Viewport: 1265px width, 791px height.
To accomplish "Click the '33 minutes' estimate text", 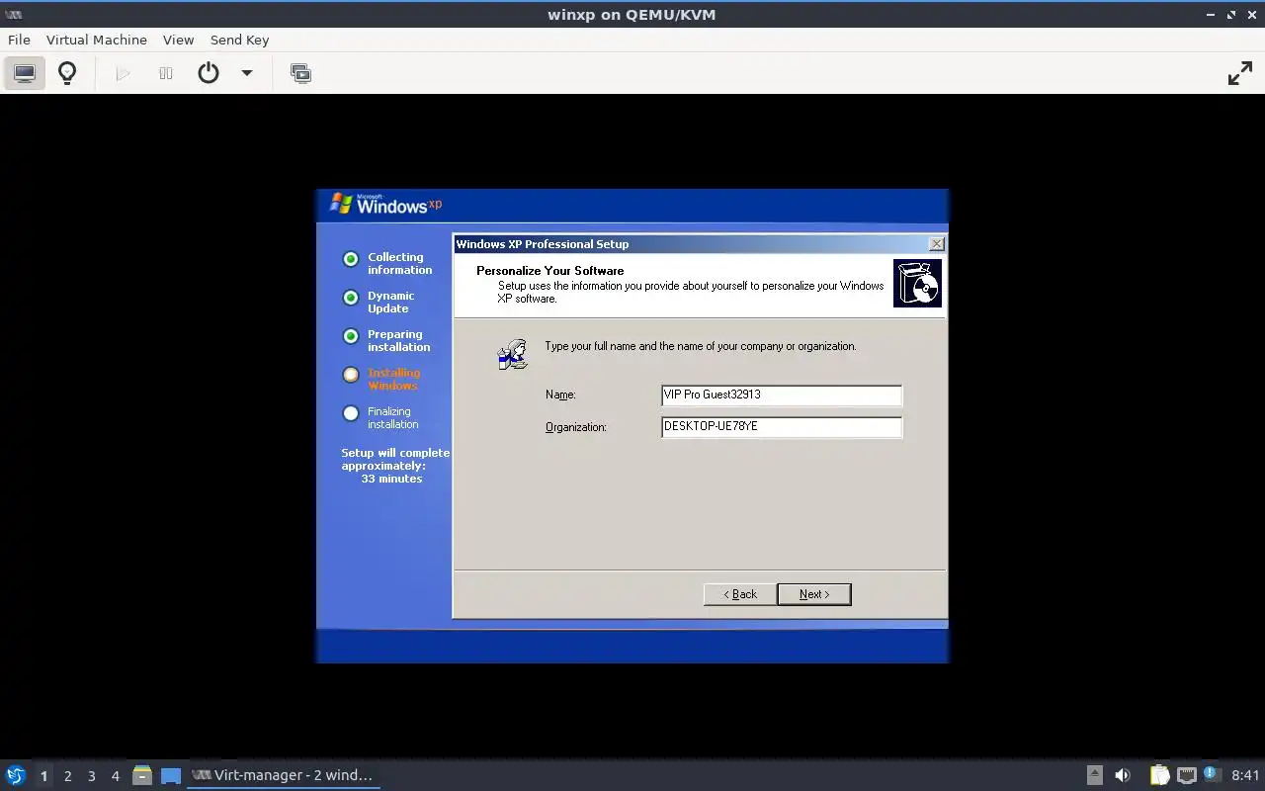I will click(391, 479).
